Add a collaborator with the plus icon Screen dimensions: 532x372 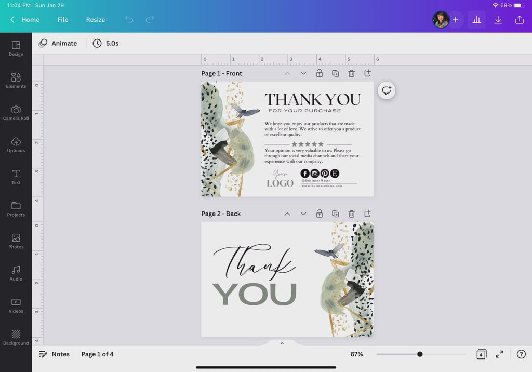pyautogui.click(x=455, y=20)
